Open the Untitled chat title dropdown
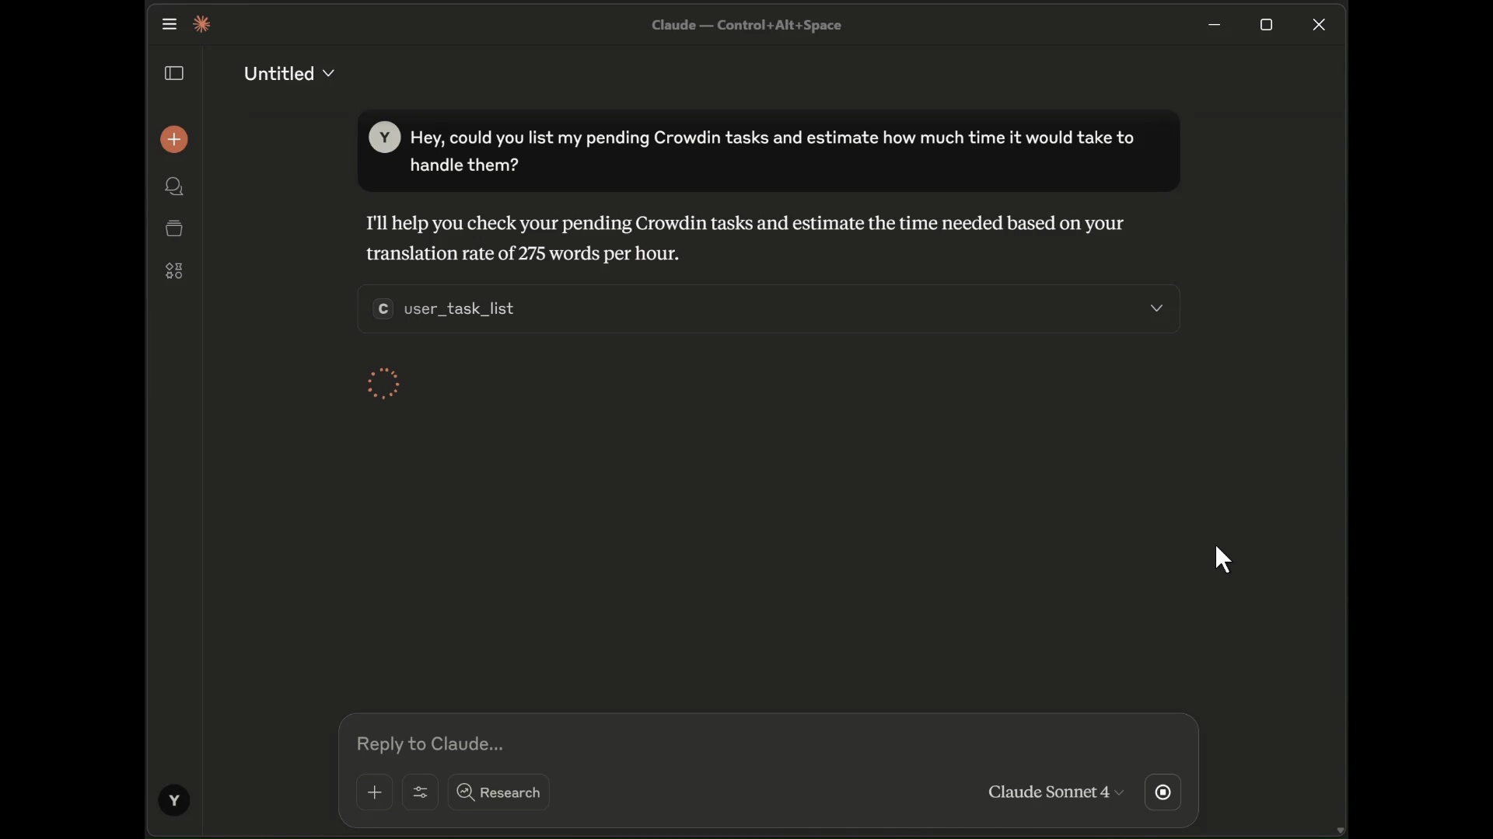The width and height of the screenshot is (1493, 839). pos(289,74)
